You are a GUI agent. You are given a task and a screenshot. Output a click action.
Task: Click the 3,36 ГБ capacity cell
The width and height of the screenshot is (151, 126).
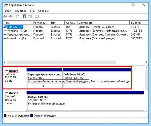coord(135,27)
